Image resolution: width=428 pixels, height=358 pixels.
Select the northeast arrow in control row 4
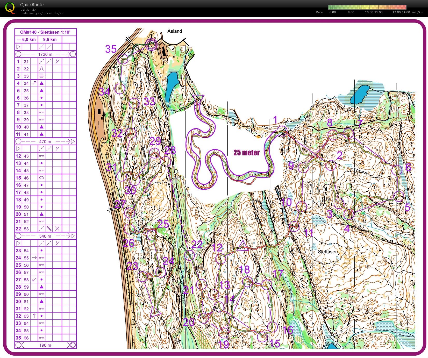coord(34,83)
